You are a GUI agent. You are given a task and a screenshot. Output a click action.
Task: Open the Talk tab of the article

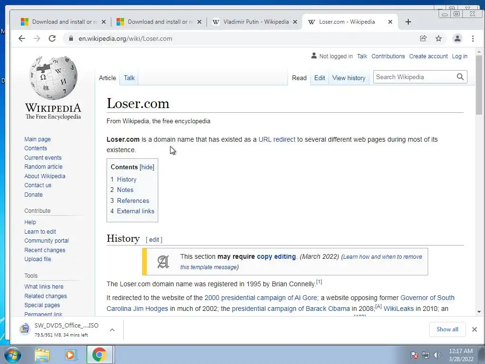(129, 78)
